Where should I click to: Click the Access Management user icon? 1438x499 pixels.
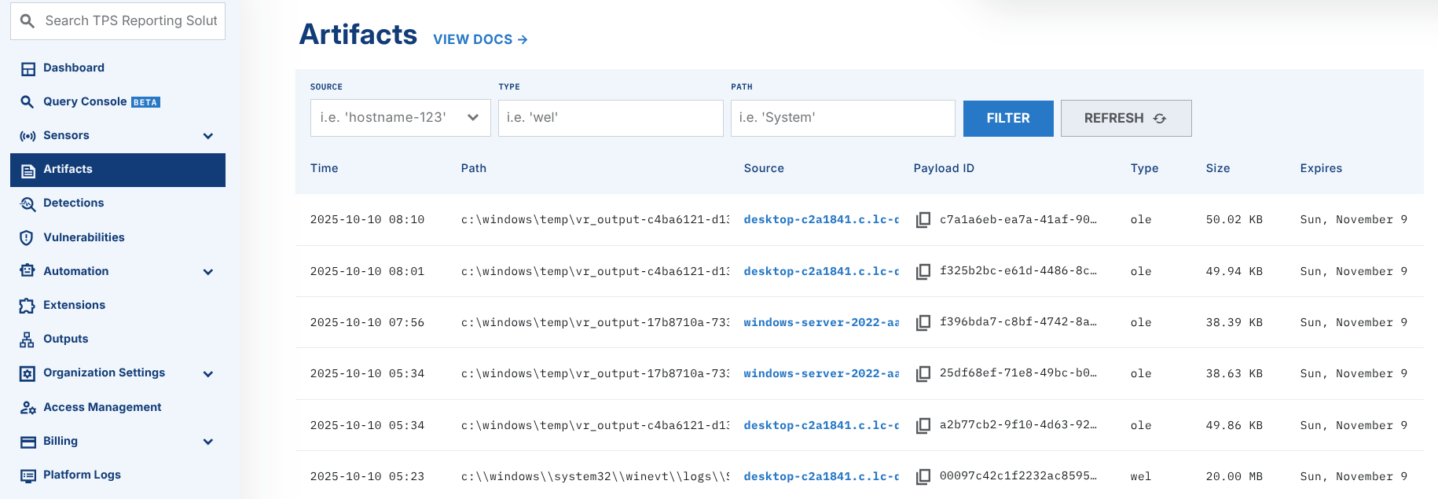[28, 407]
